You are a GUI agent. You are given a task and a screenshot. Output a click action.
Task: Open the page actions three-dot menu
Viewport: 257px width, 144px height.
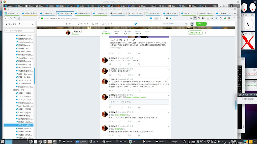click(x=163, y=18)
